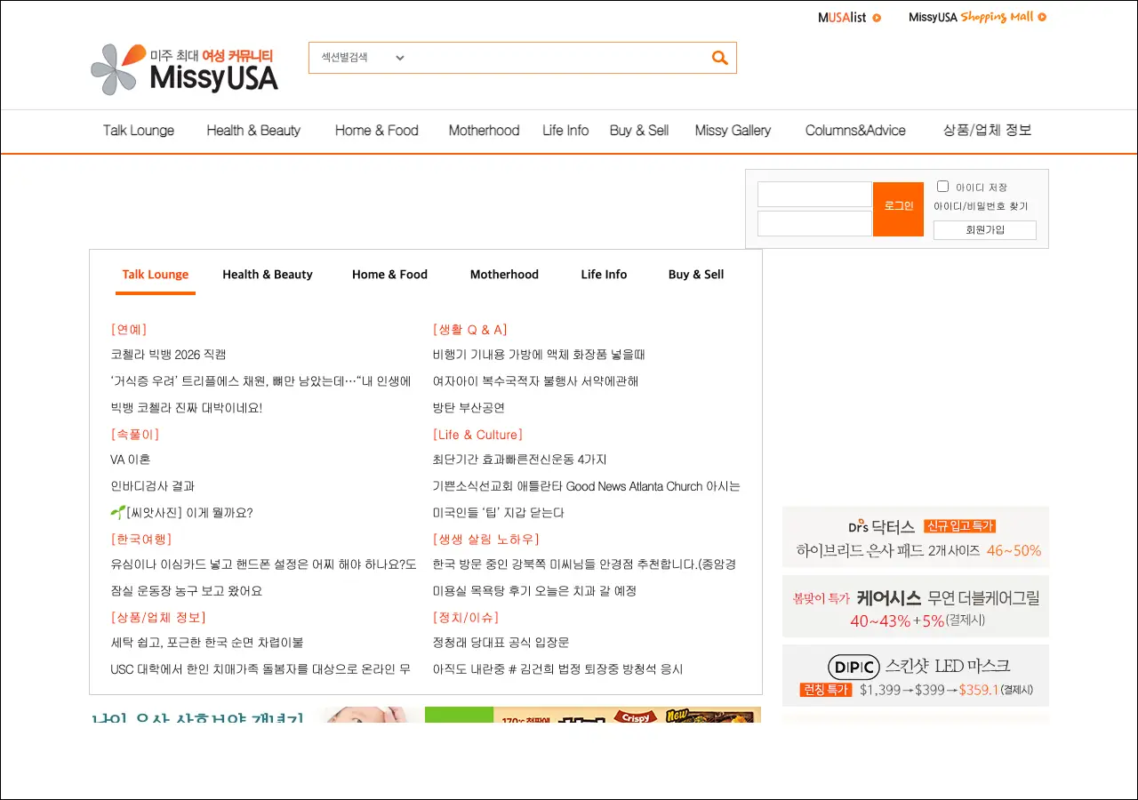The image size is (1138, 800).
Task: Click the 회원가입 button
Action: (984, 230)
